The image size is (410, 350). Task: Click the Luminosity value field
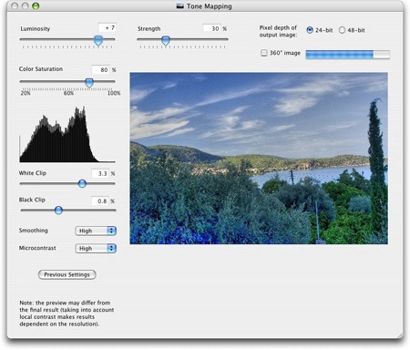tap(108, 27)
